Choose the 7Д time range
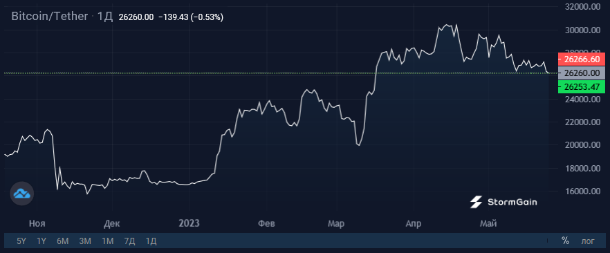This screenshot has width=610, height=253. (129, 241)
